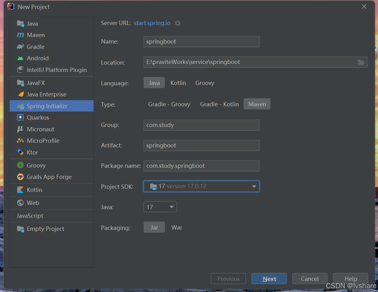The width and height of the screenshot is (378, 292).
Task: Select the Java Enterprise generator label
Action: coord(47,94)
